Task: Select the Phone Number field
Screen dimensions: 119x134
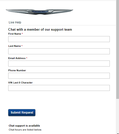Action: tap(59, 76)
